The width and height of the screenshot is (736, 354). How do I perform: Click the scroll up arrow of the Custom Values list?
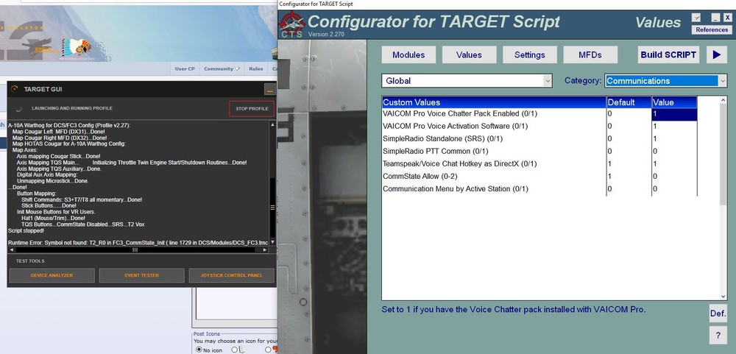tap(723, 101)
